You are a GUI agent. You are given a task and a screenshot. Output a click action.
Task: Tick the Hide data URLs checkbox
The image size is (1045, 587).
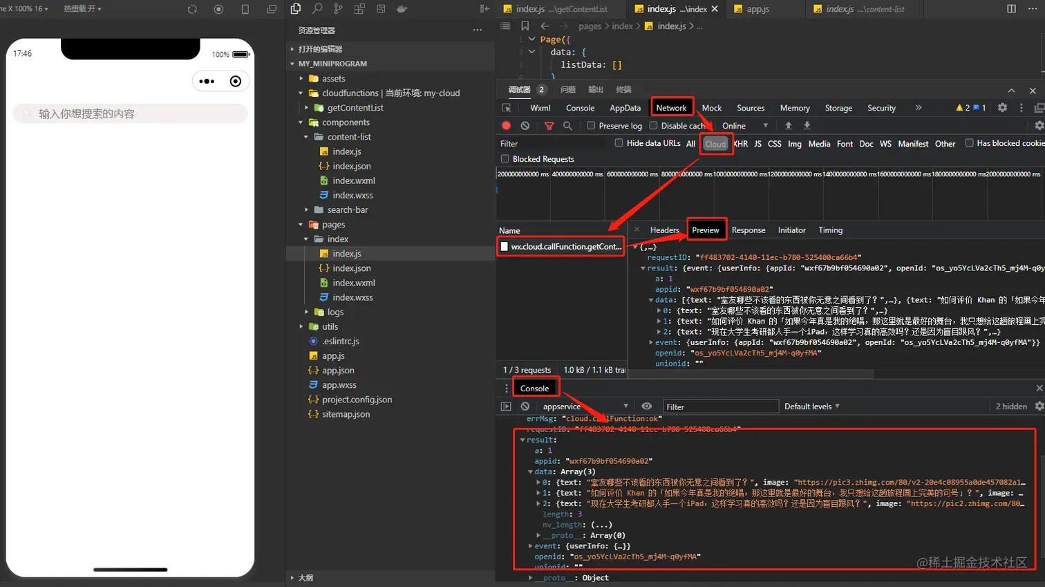point(619,143)
